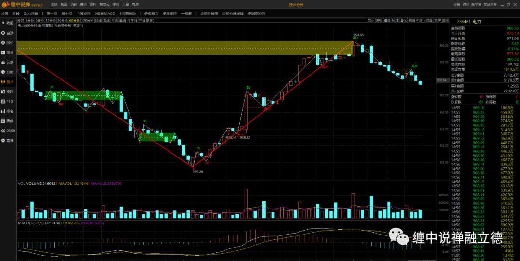
Task: Open the 实战学堂 link
Action: 490,5
